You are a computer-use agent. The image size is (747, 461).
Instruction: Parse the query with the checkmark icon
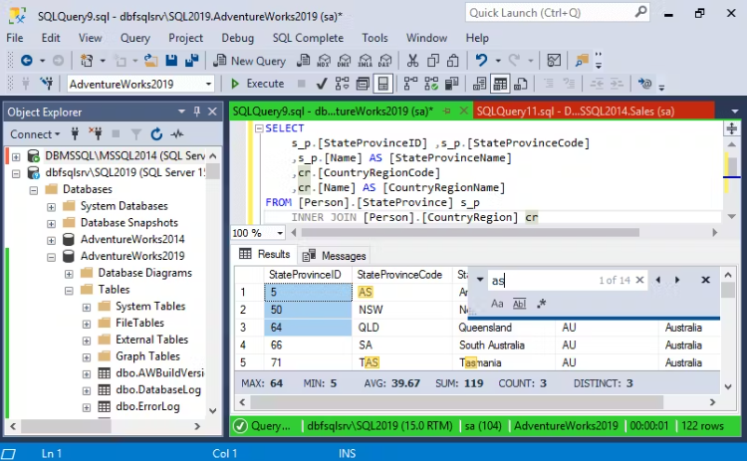(x=322, y=85)
